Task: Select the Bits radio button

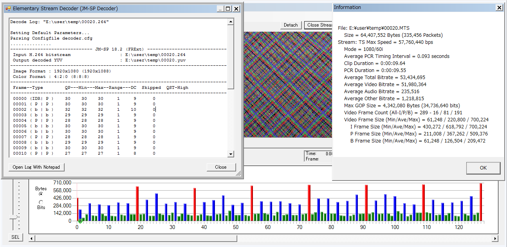Action: tap(41, 202)
